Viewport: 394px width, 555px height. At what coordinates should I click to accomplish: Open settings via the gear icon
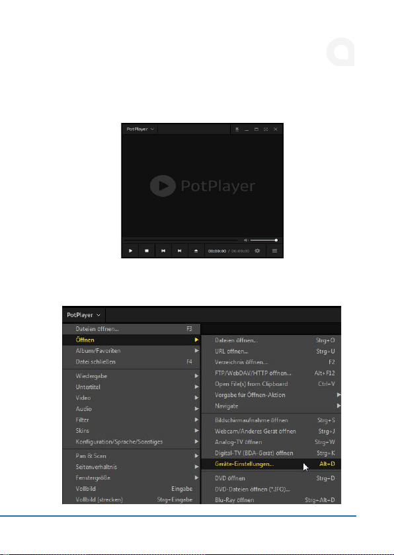(x=257, y=250)
